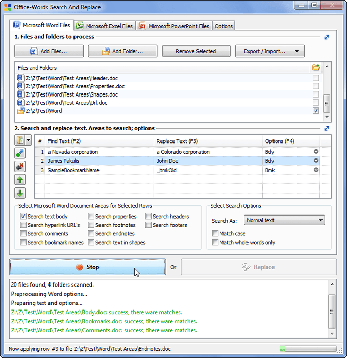Click the application icon in title bar
The image size is (347, 358).
[8, 7]
